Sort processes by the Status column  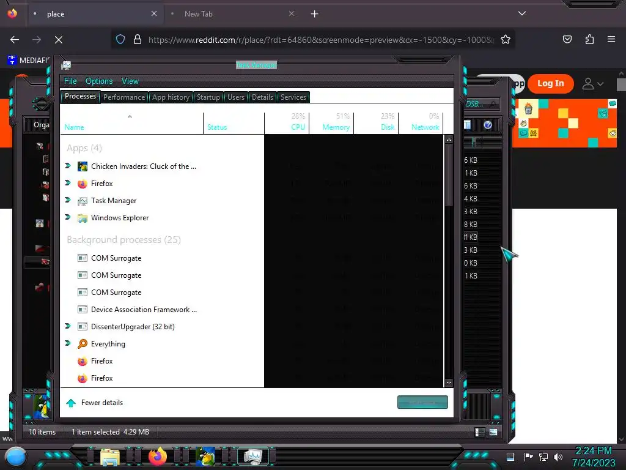[234, 123]
